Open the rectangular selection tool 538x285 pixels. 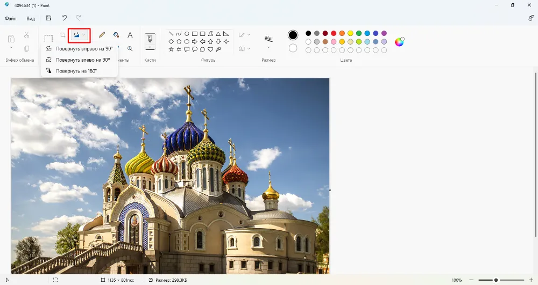point(48,38)
